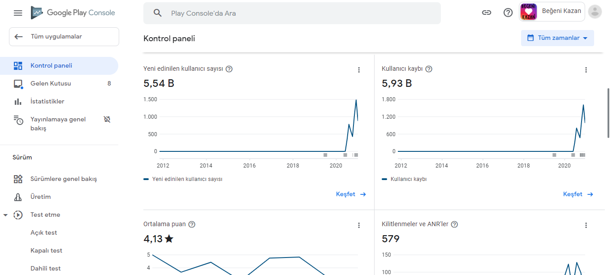Go back with Tüm uygulamalar button
The image size is (612, 275).
(64, 37)
